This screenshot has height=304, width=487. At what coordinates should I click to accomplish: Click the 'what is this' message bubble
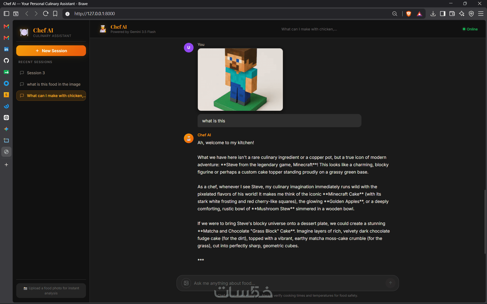(279, 121)
